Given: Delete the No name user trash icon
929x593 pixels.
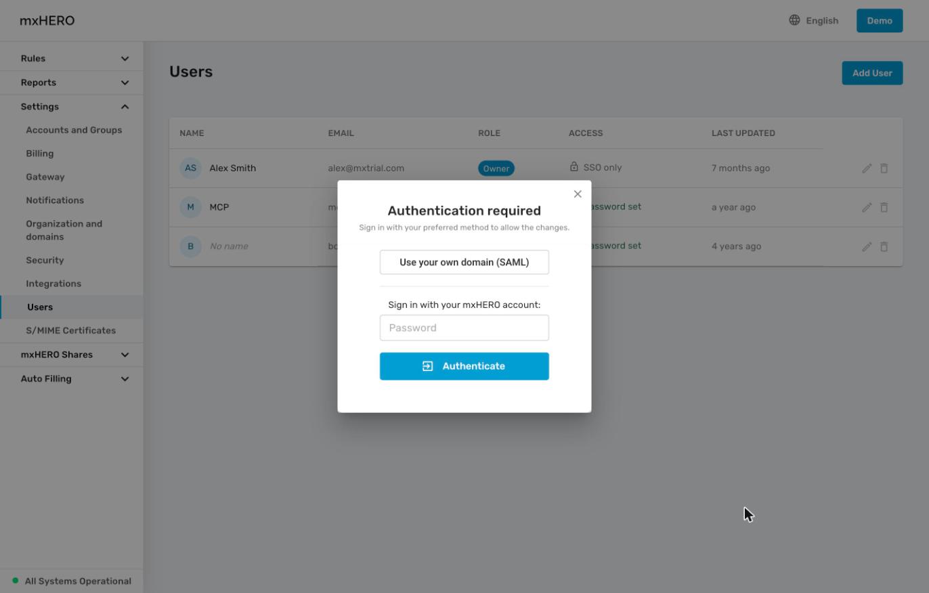Looking at the screenshot, I should click(x=884, y=247).
